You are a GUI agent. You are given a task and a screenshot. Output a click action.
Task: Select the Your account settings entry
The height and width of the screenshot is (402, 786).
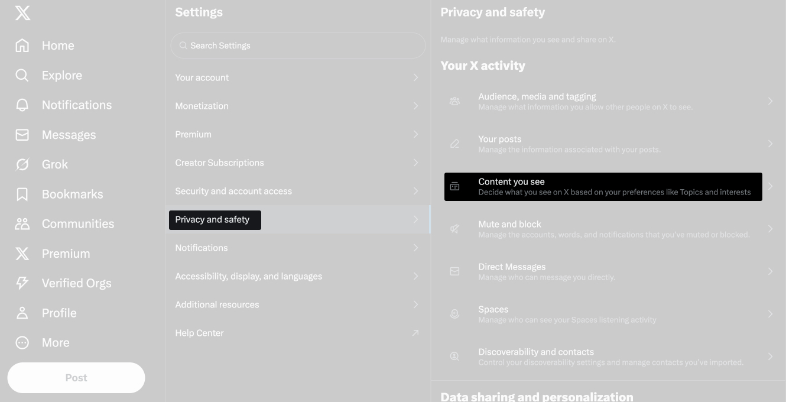[x=298, y=77]
